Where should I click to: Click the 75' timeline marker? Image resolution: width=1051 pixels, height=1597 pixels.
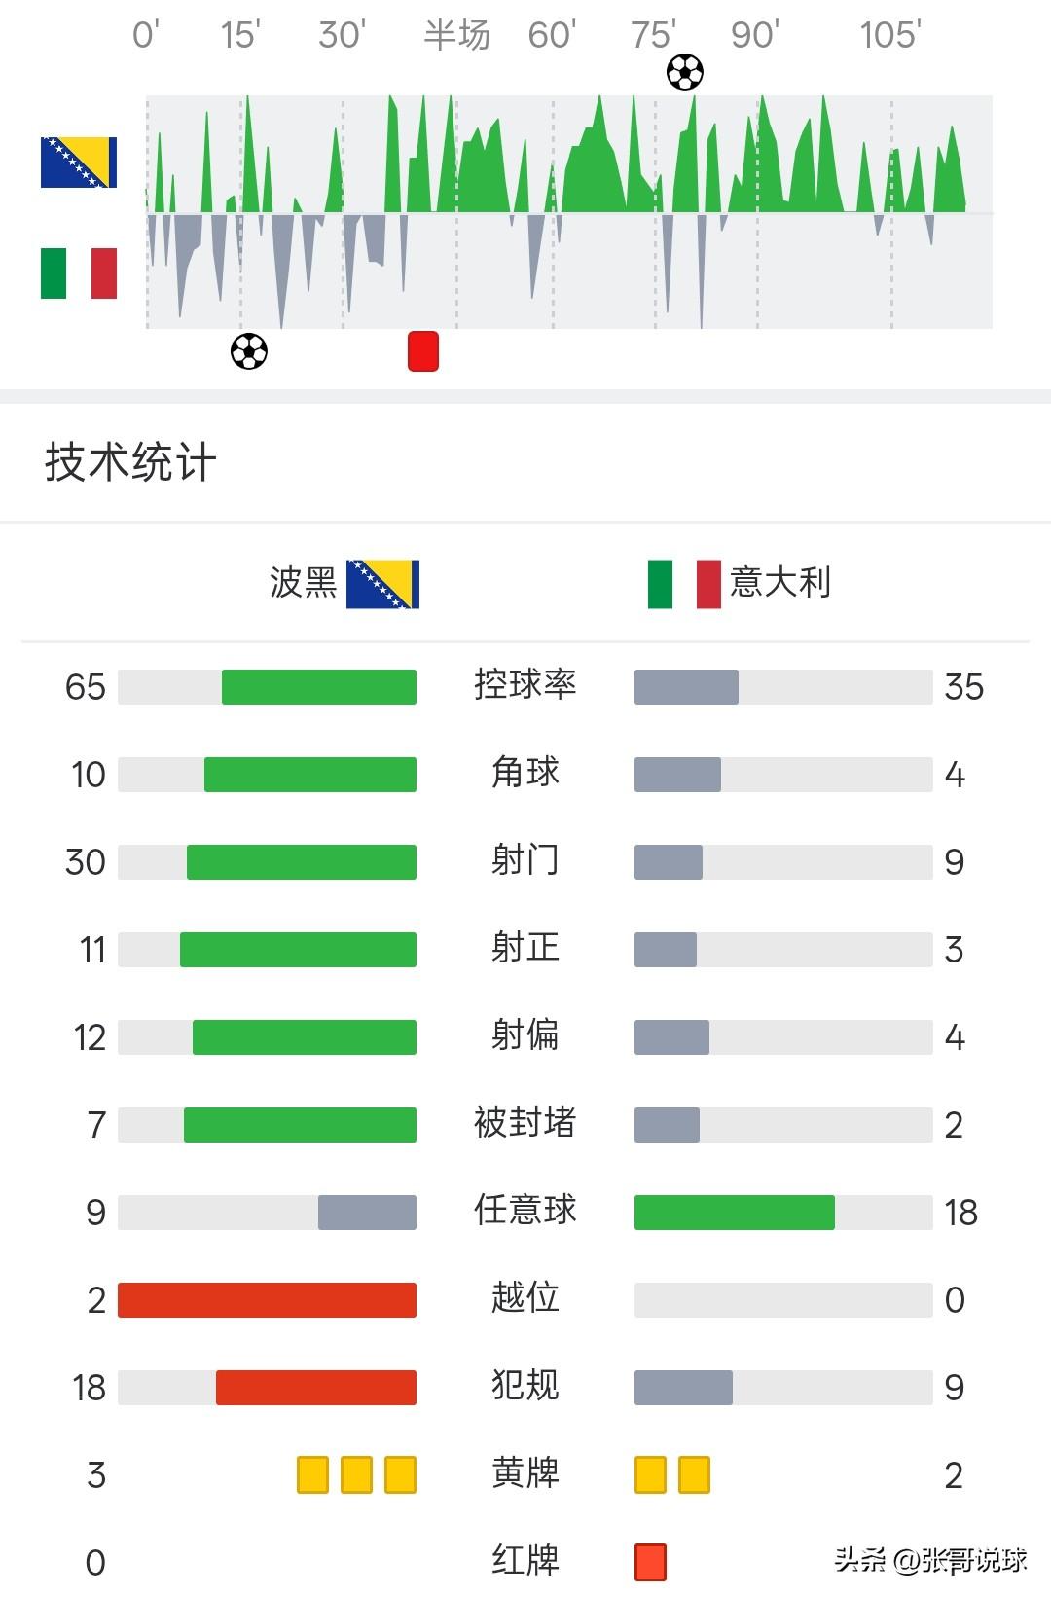(x=653, y=36)
